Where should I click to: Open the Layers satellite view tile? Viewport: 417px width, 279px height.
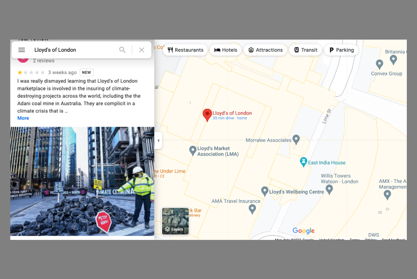(176, 221)
